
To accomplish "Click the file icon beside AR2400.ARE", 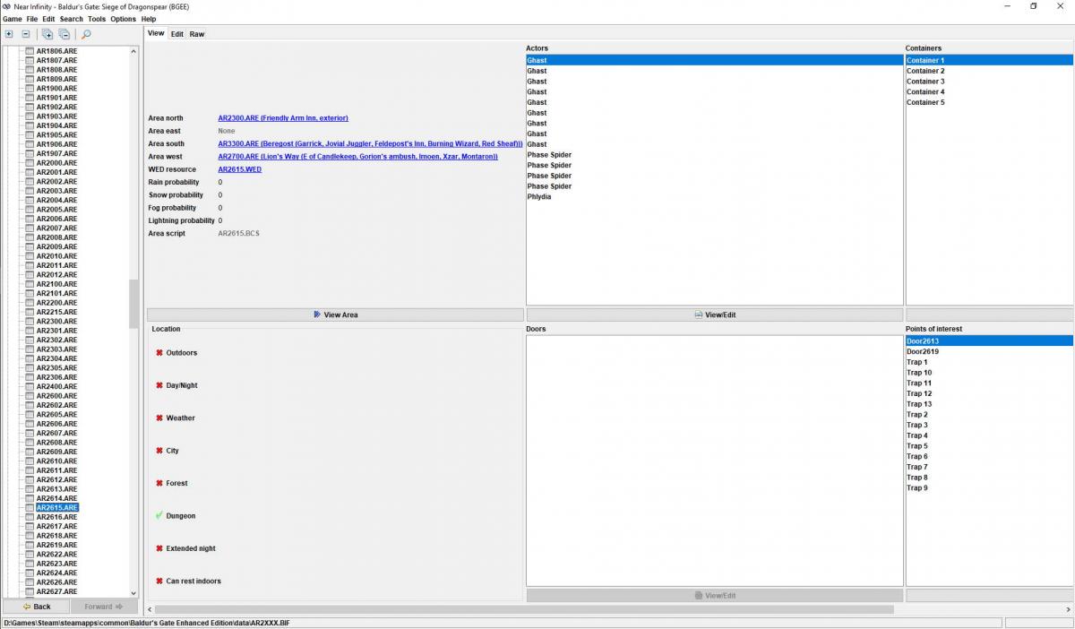I will point(30,386).
